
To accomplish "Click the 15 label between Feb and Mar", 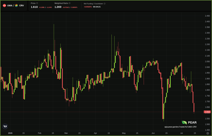I will (x=53, y=133).
